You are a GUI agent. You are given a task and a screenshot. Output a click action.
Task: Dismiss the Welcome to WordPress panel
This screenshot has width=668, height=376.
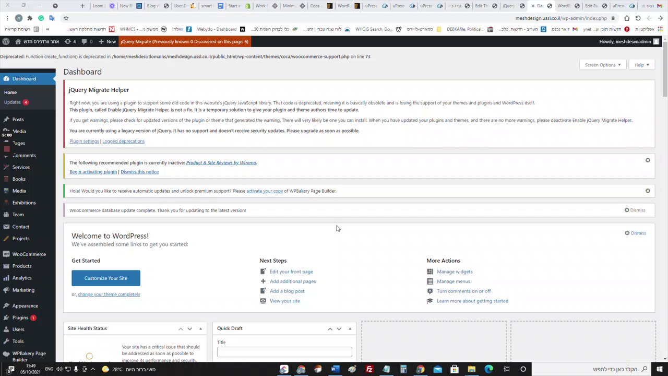635,233
